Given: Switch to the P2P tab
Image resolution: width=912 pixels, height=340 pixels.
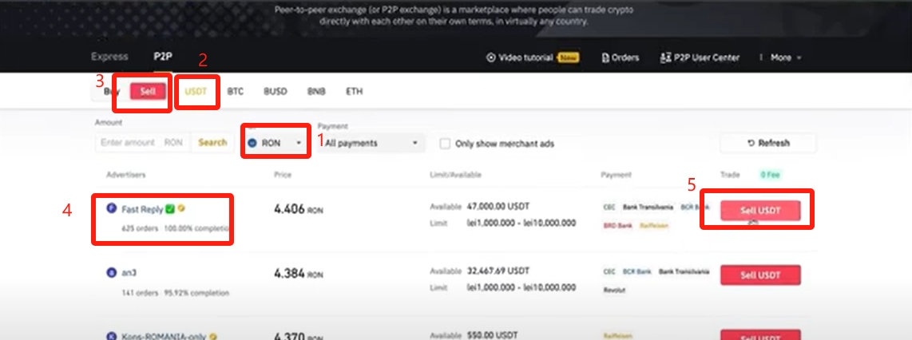Looking at the screenshot, I should pos(163,57).
